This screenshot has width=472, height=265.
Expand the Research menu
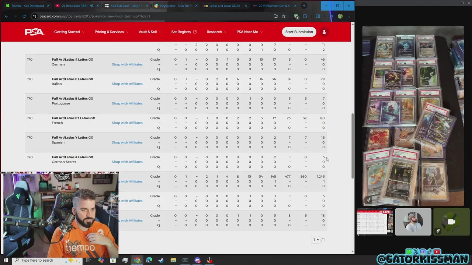216,32
